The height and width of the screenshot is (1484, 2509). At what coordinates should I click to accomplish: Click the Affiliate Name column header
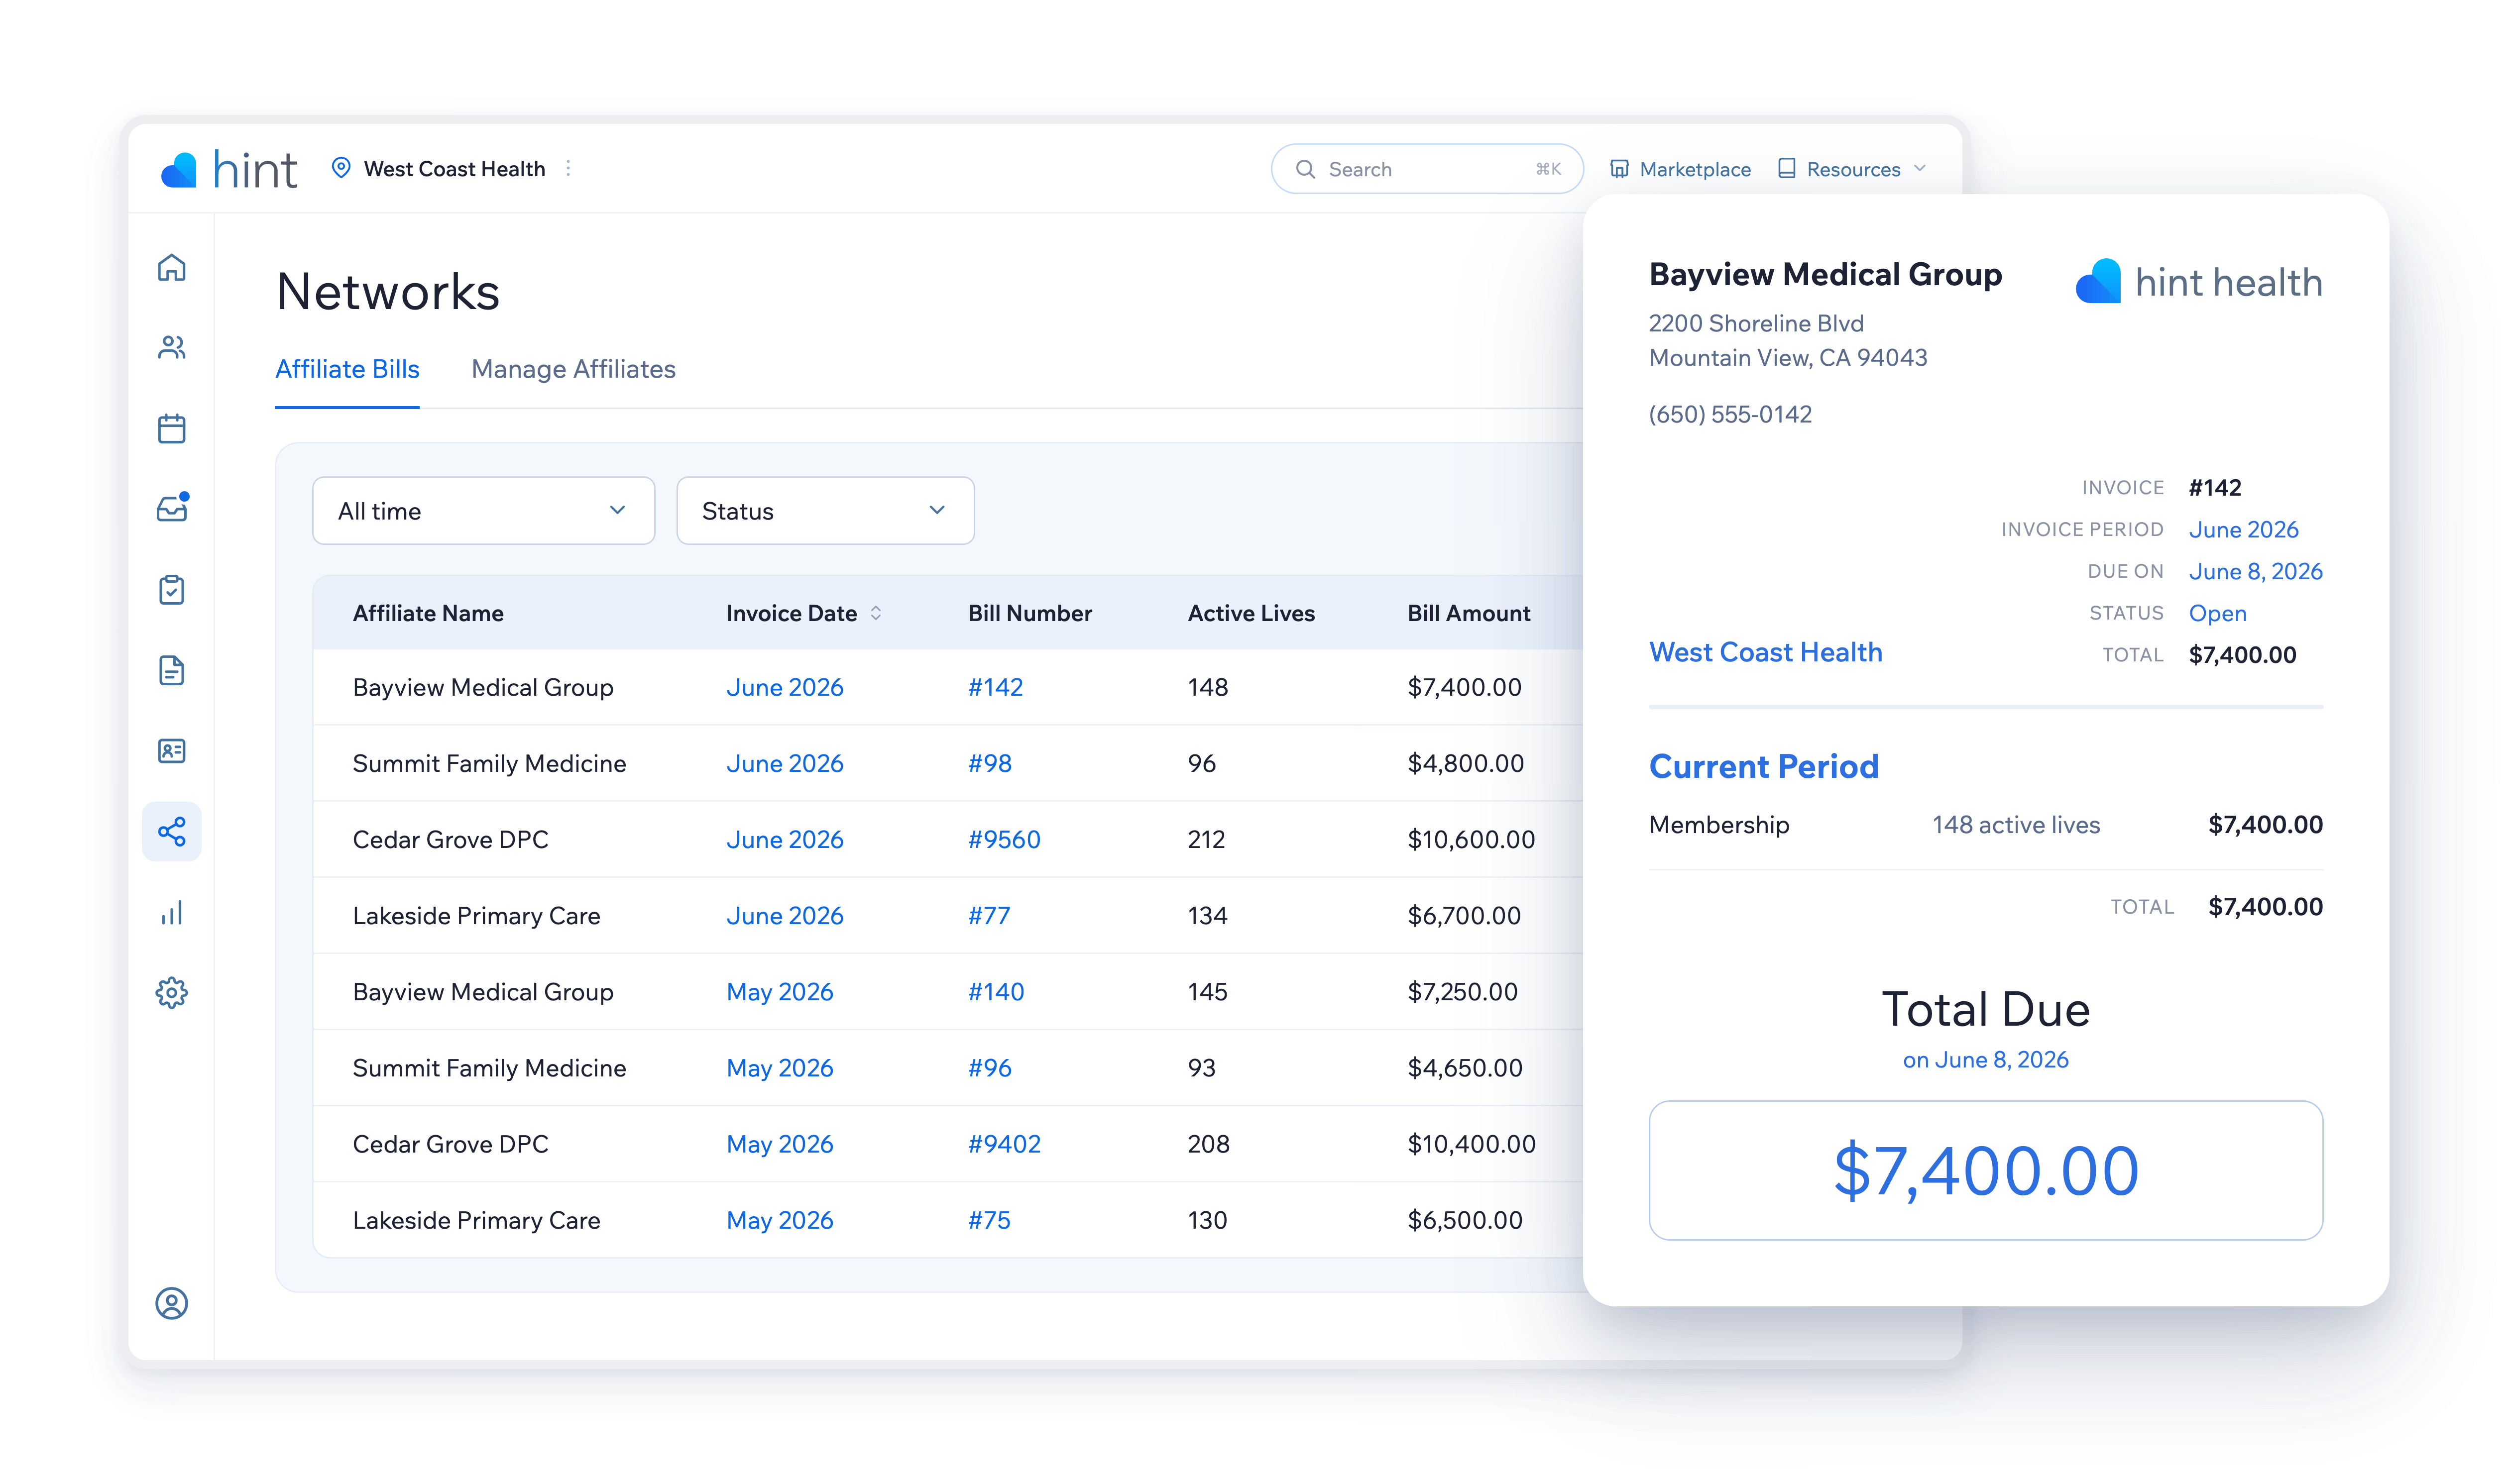click(x=428, y=613)
